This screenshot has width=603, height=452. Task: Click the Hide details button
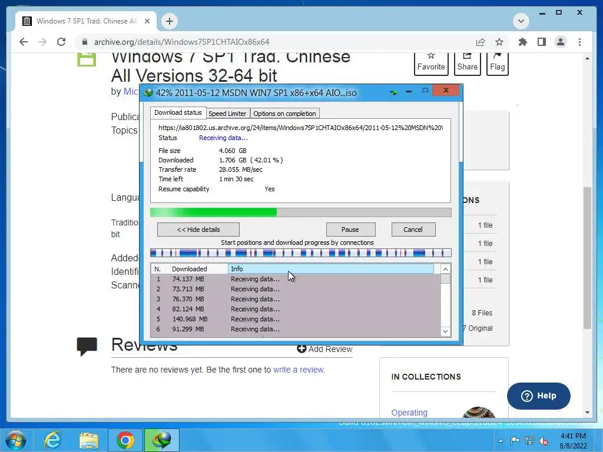(x=198, y=230)
